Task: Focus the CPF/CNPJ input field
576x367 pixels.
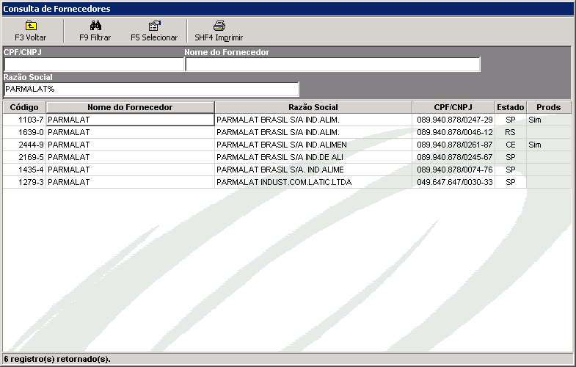Action: coord(94,65)
